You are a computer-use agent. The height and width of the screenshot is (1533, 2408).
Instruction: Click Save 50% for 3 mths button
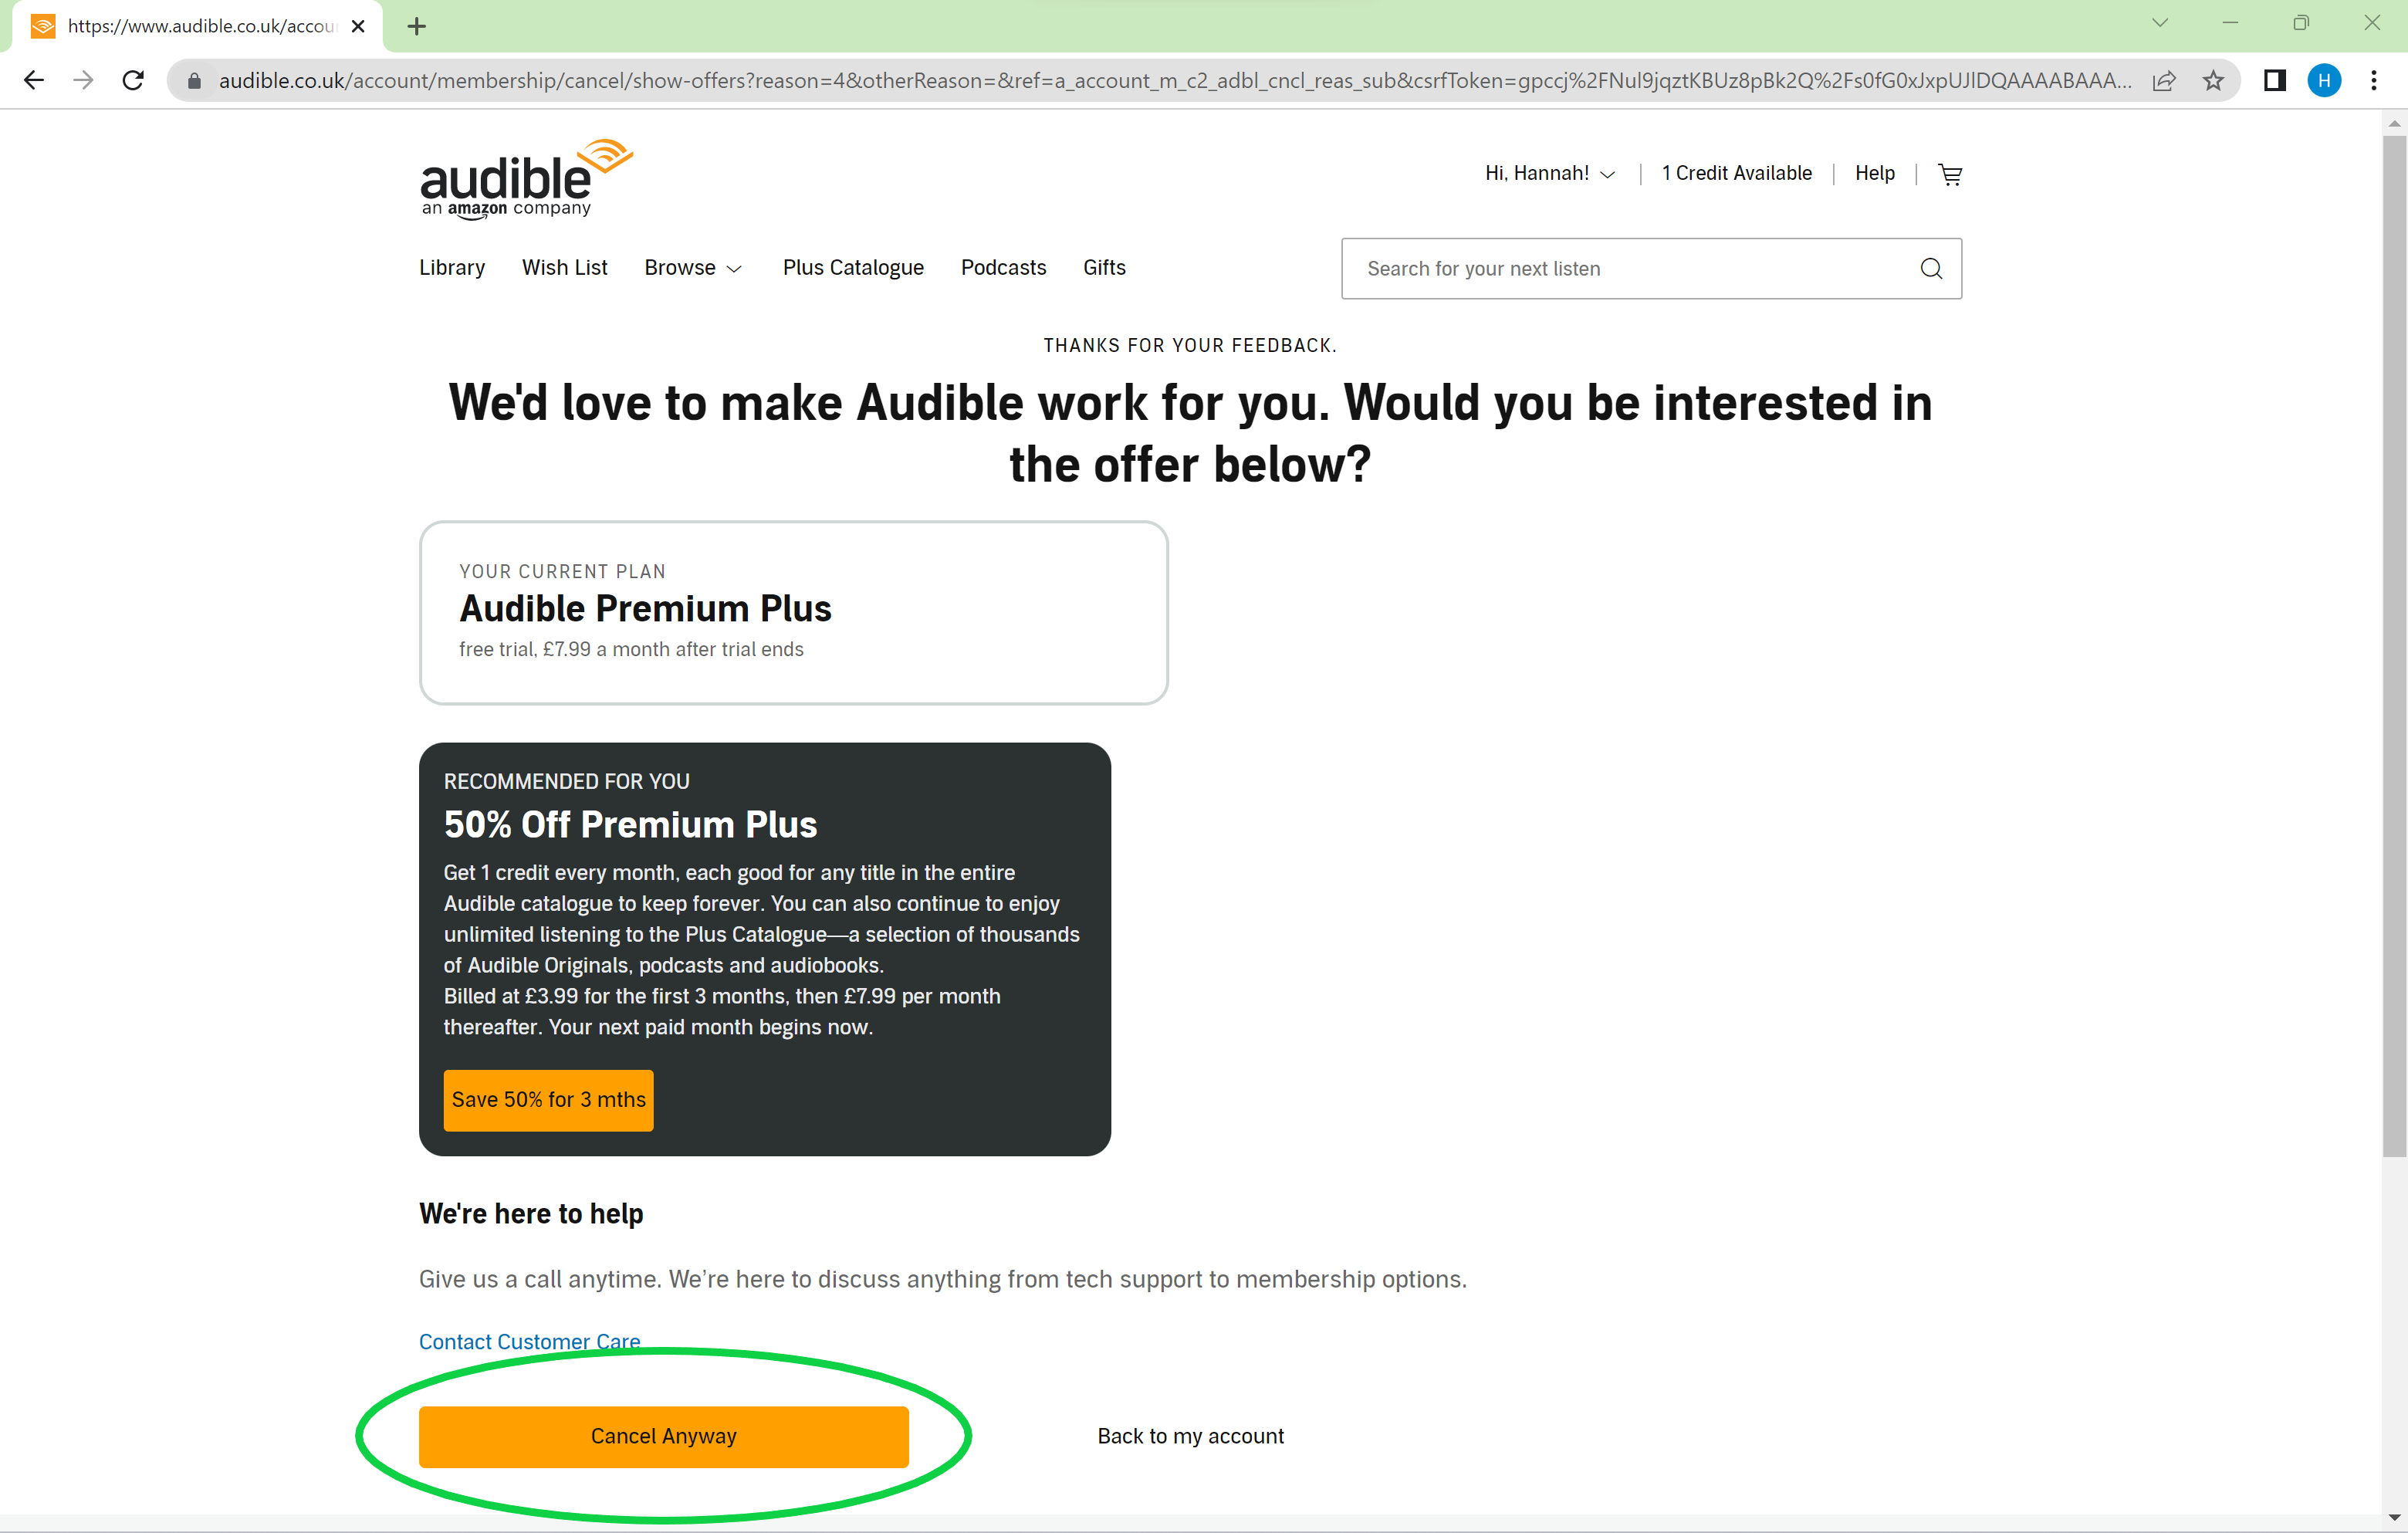[548, 1099]
